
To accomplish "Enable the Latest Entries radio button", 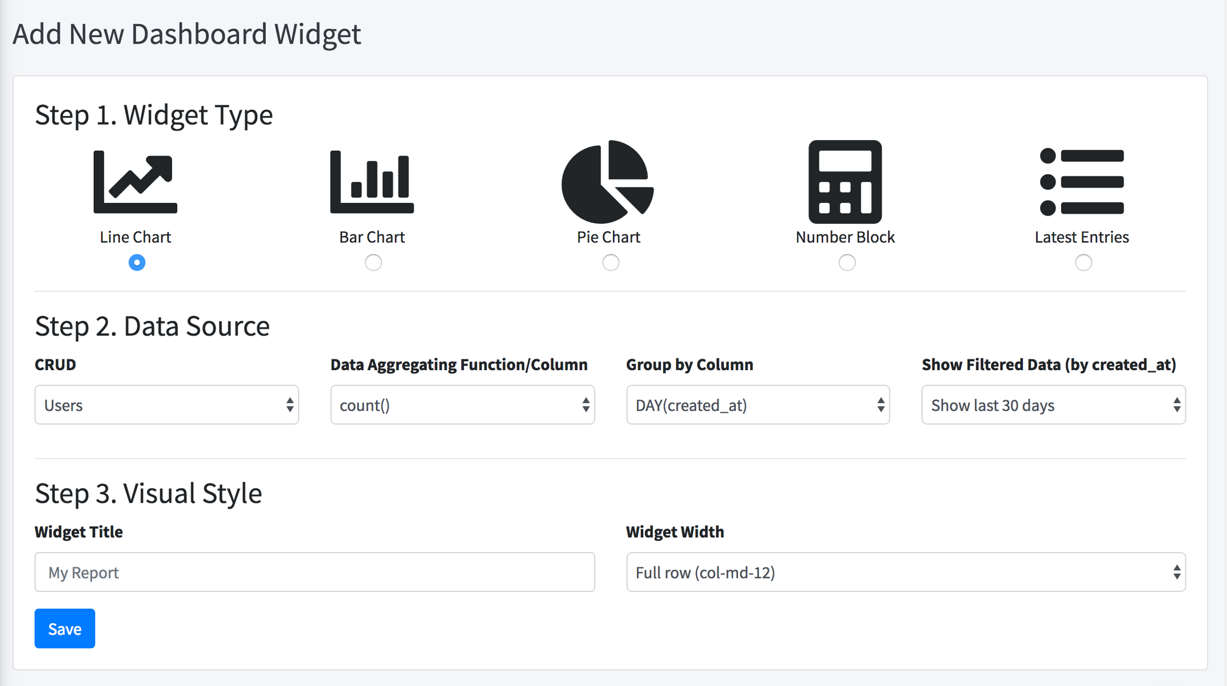I will 1083,263.
